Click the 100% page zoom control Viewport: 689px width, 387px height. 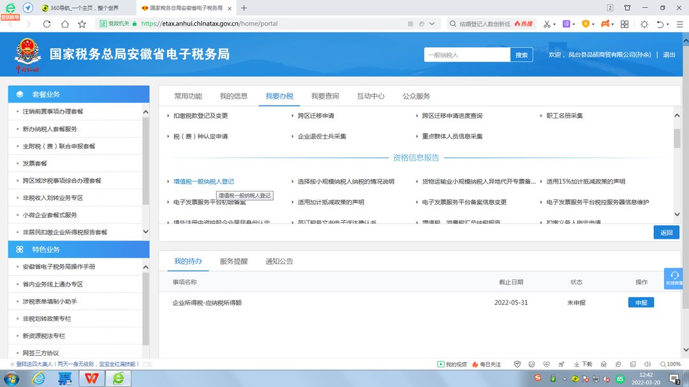click(670, 364)
